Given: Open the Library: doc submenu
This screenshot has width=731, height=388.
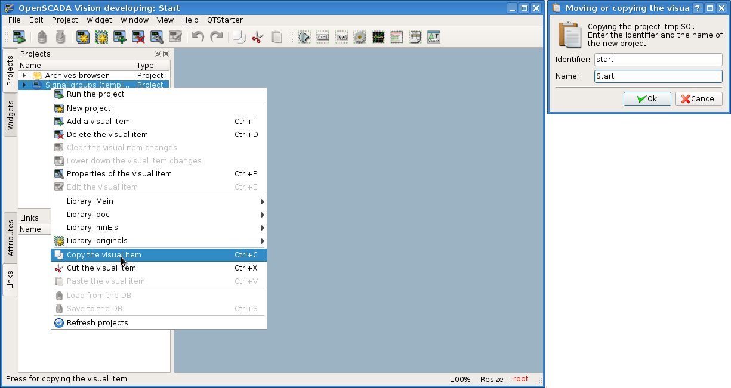Looking at the screenshot, I should [159, 215].
